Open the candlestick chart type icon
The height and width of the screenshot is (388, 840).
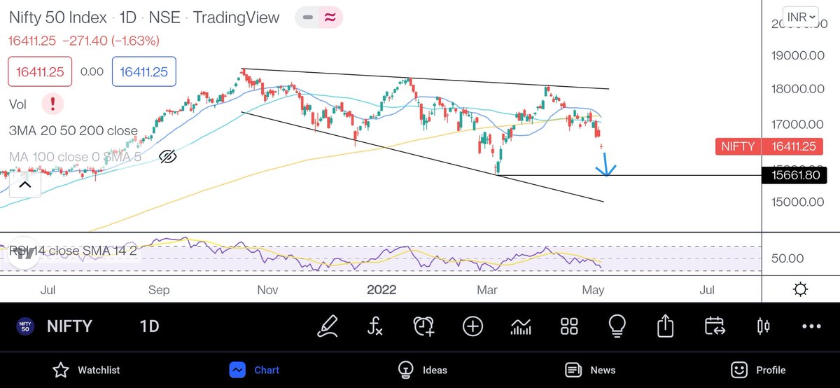[x=763, y=326]
